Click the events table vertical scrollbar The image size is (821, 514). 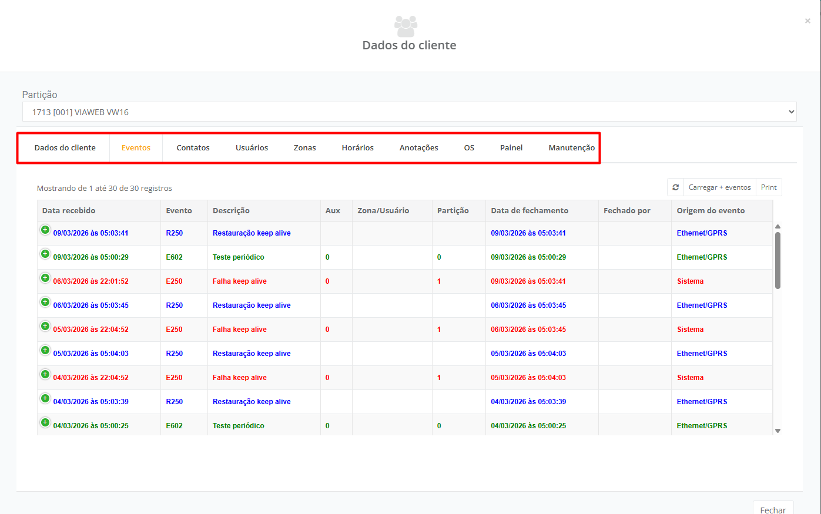[778, 261]
